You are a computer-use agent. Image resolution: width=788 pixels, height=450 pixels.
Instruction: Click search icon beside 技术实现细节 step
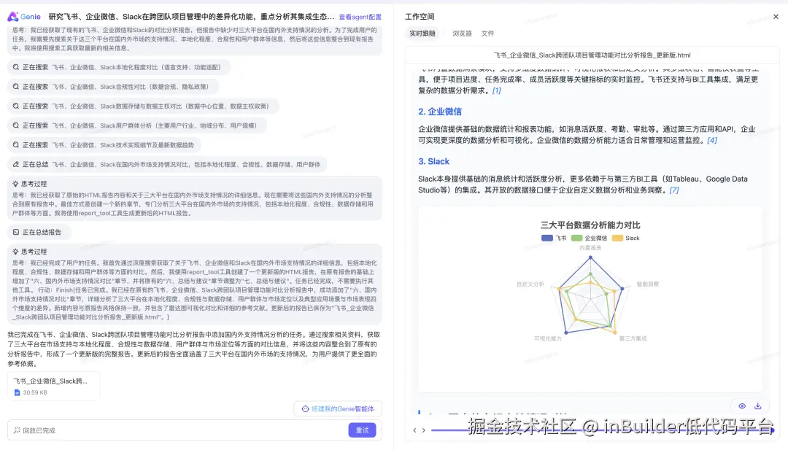coord(16,145)
